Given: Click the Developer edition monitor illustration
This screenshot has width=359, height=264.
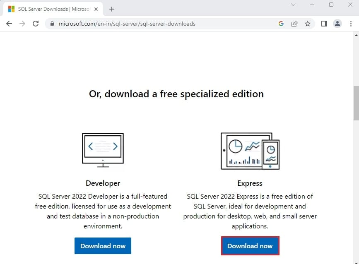Looking at the screenshot, I should (103, 150).
